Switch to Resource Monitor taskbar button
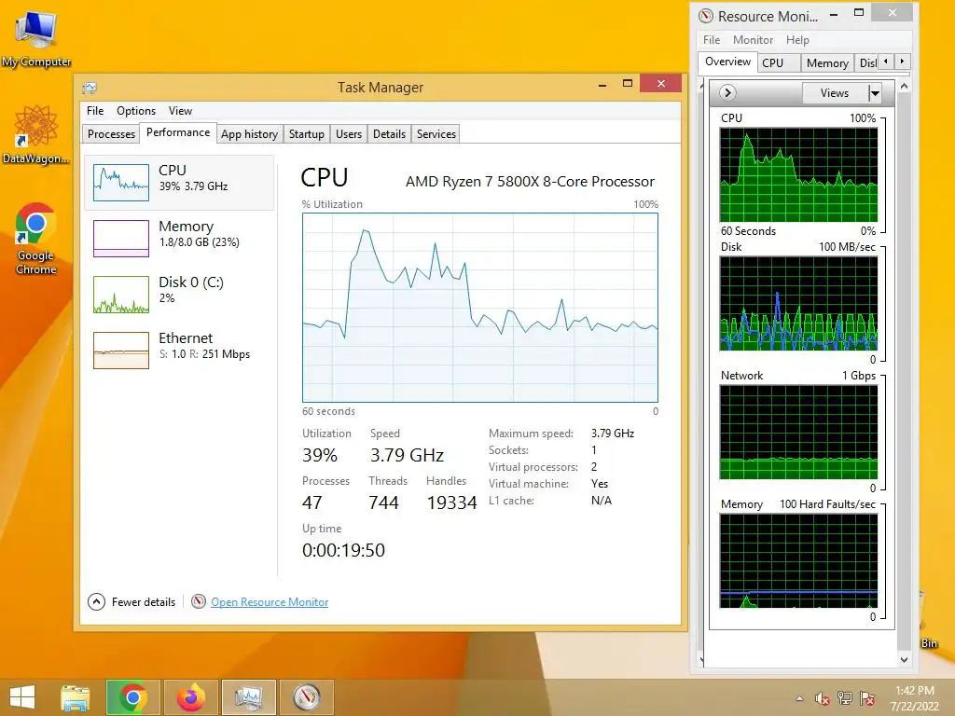This screenshot has height=716, width=955. click(306, 697)
